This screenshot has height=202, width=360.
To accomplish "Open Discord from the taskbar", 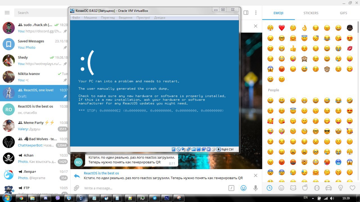I will (46, 198).
